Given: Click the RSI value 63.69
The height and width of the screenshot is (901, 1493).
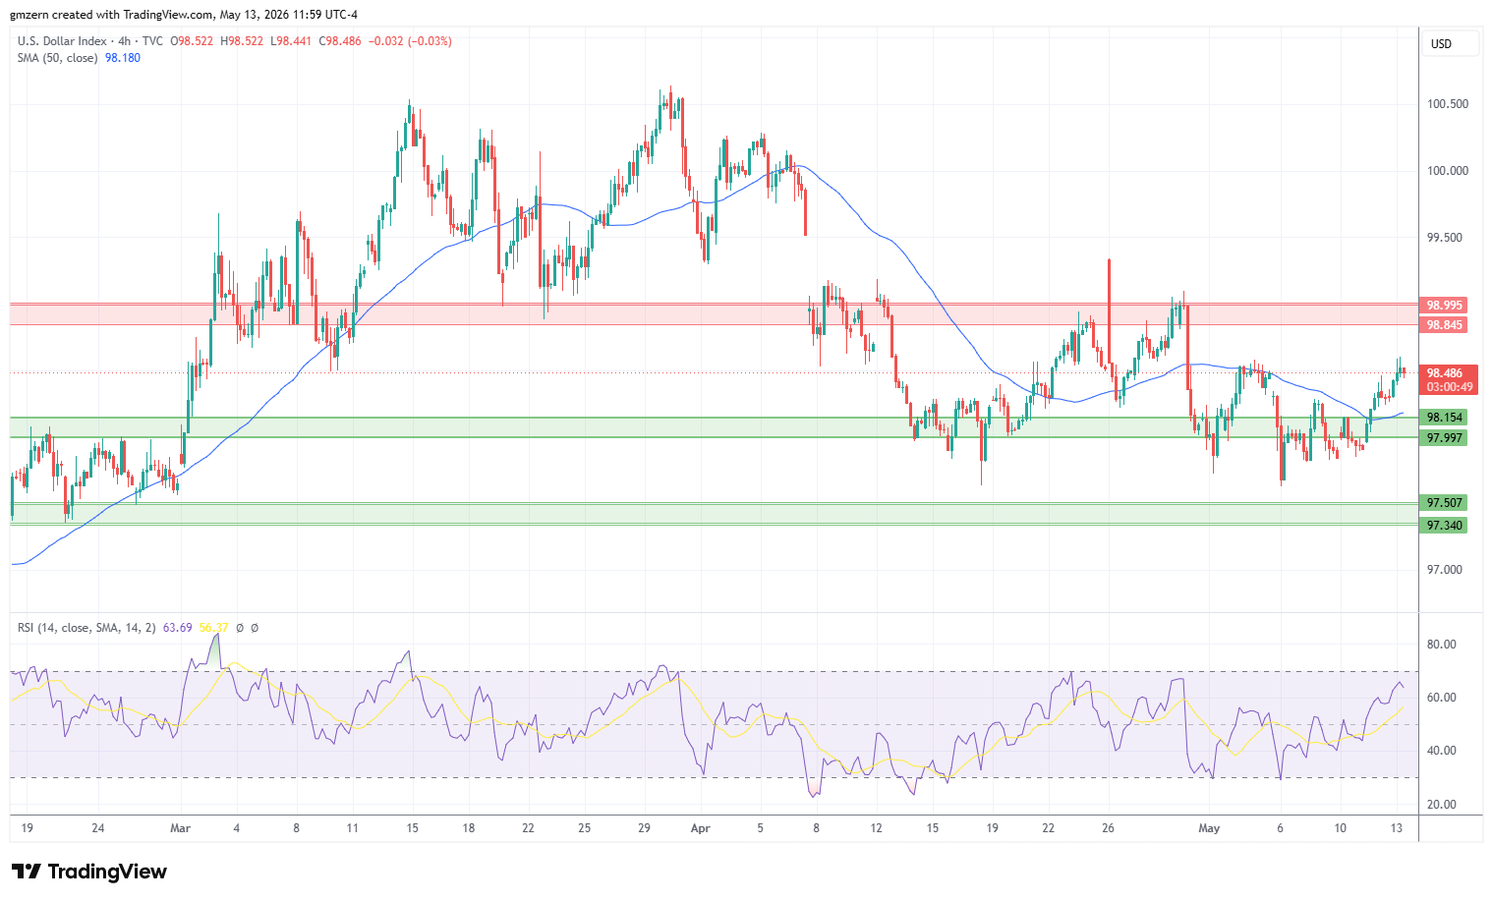Looking at the screenshot, I should coord(177,627).
